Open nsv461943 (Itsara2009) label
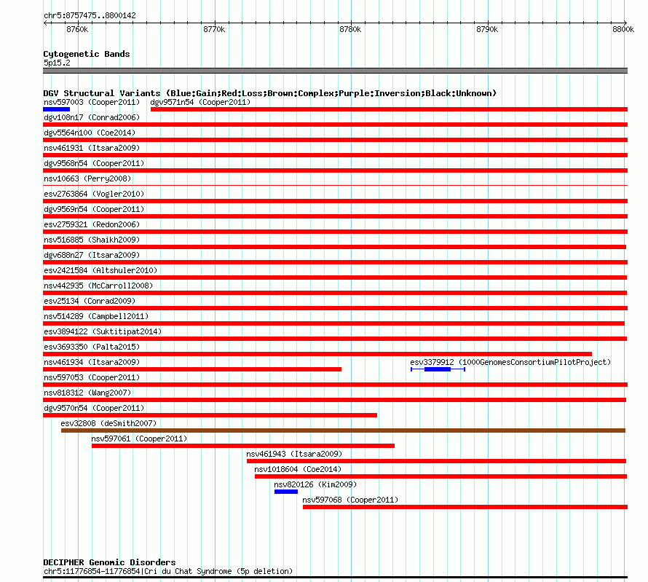This screenshot has height=582, width=648. (x=294, y=454)
